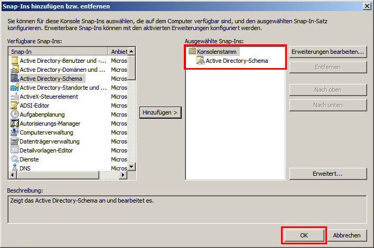Click the Snap-In column header

tap(58, 51)
